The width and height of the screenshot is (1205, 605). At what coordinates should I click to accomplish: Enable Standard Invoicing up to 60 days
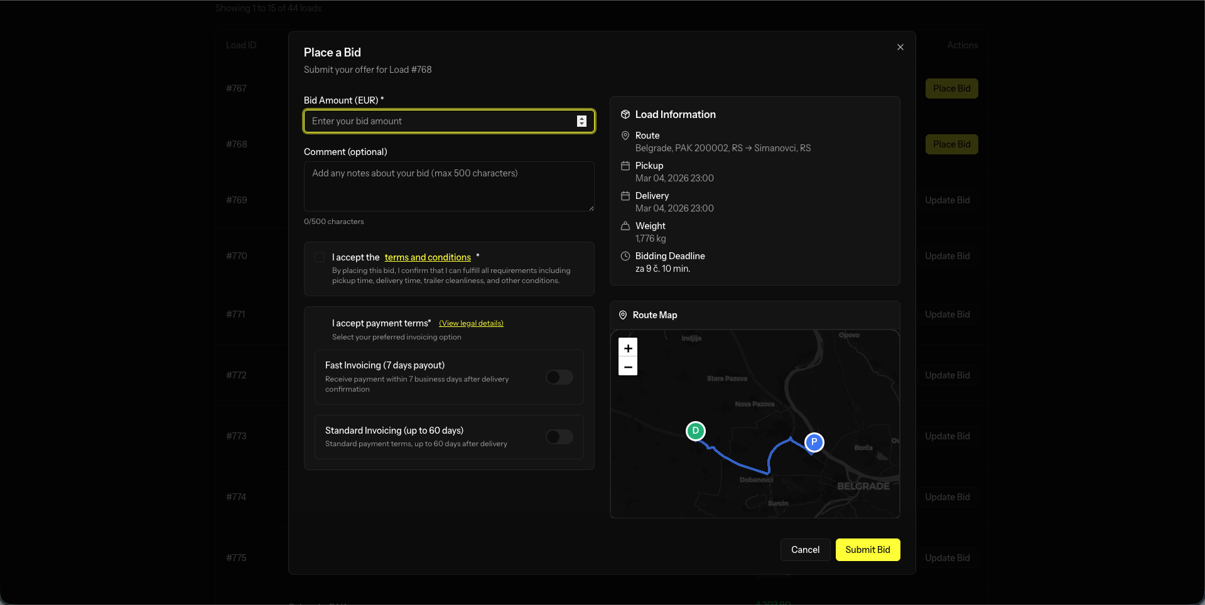click(x=559, y=437)
